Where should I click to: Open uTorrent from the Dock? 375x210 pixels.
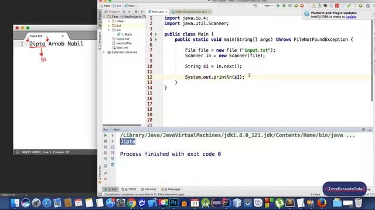click(279, 203)
